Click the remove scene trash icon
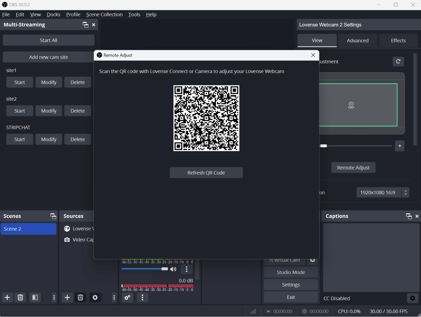 pyautogui.click(x=20, y=297)
